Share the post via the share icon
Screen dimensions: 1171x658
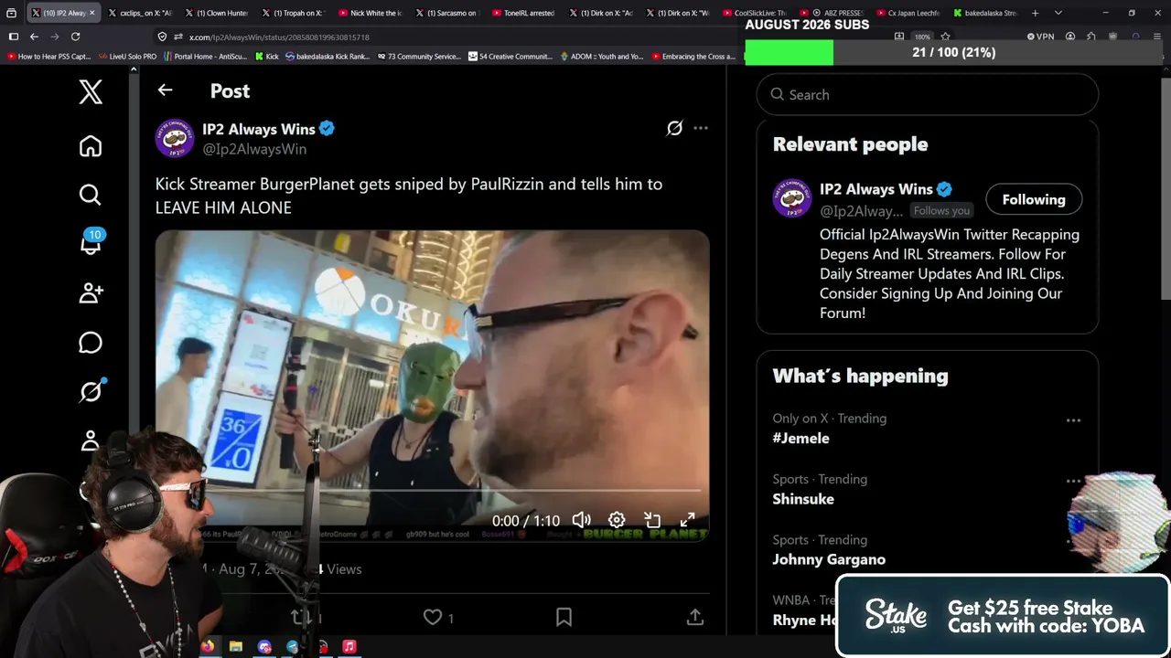click(695, 618)
